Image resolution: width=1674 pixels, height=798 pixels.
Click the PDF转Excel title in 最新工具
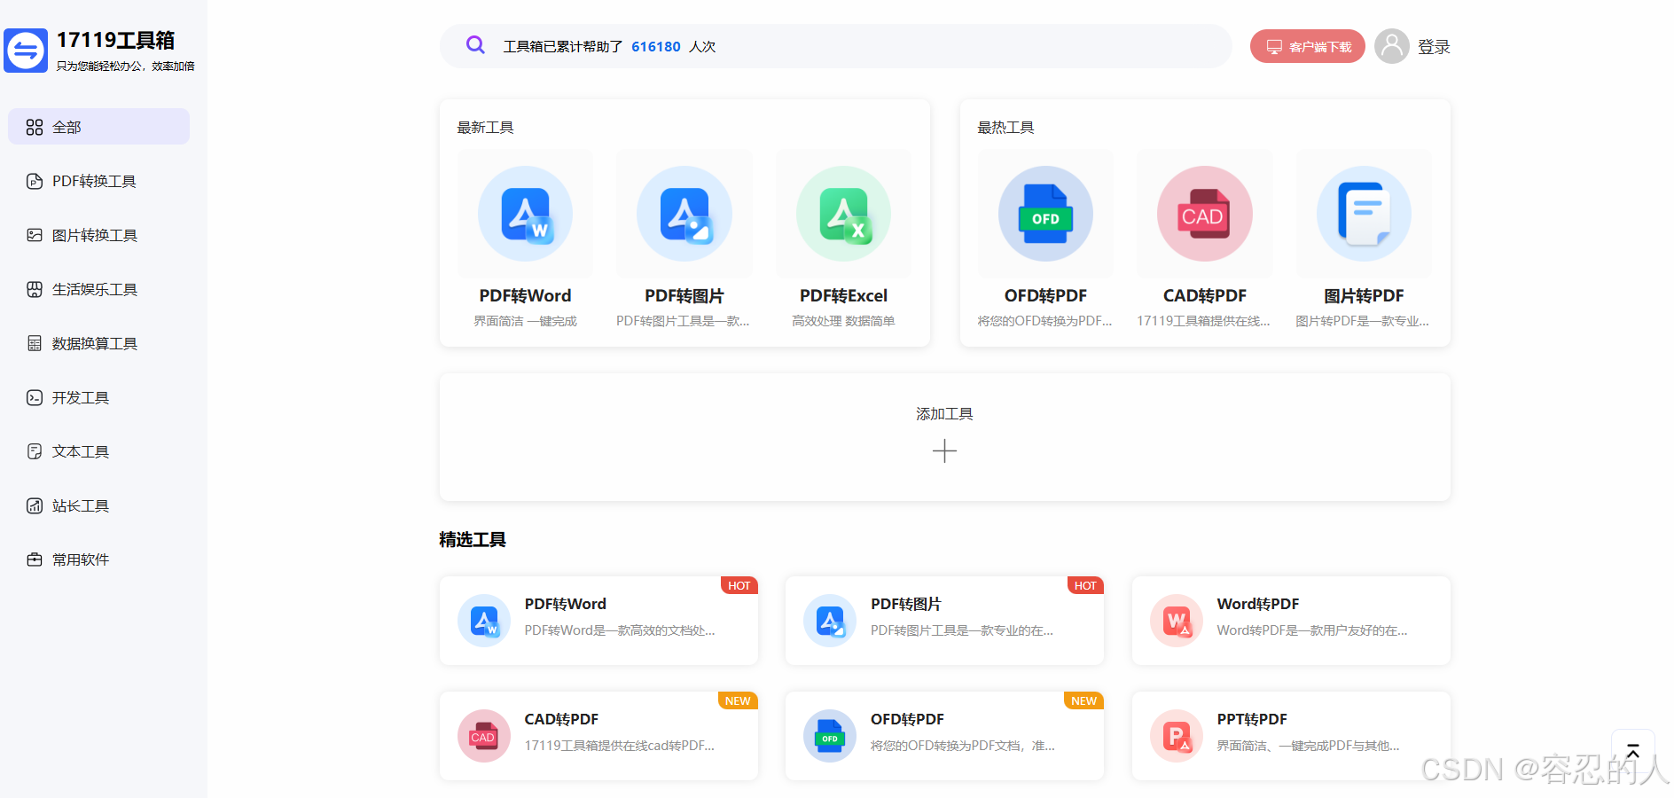coord(843,296)
